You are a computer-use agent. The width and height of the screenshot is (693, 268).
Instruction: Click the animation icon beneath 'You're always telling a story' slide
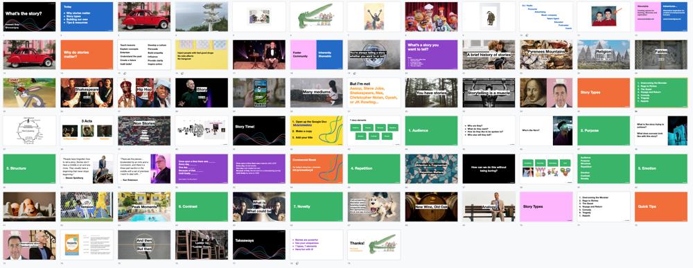click(356, 73)
